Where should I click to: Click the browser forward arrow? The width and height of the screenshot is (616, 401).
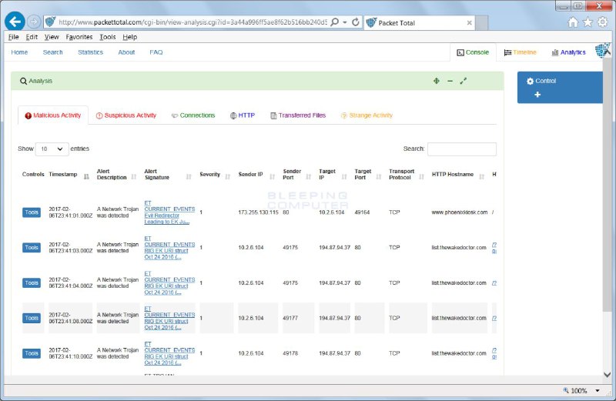[x=34, y=22]
